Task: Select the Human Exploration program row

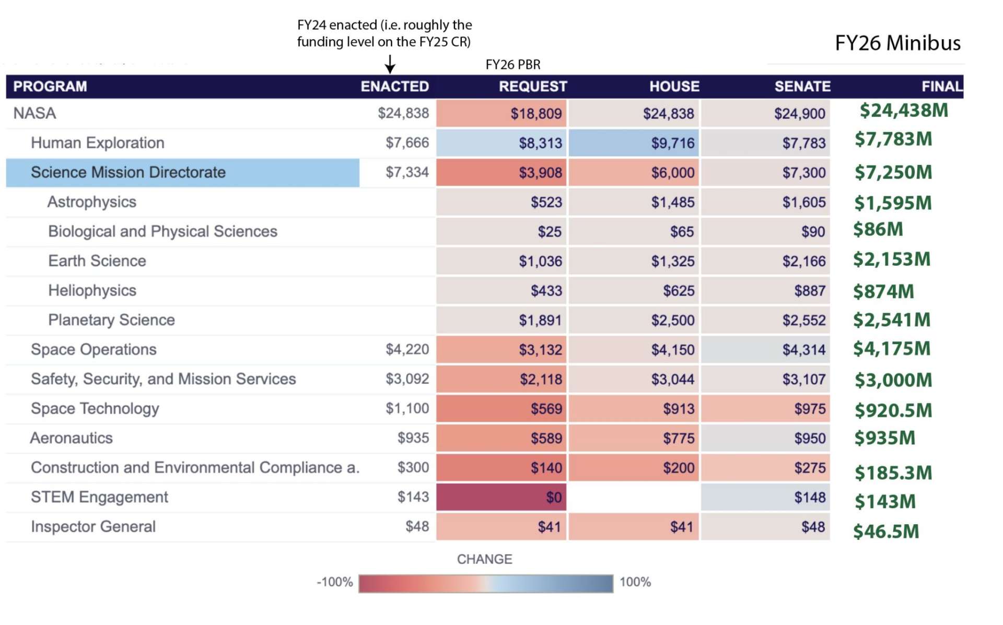Action: point(98,143)
